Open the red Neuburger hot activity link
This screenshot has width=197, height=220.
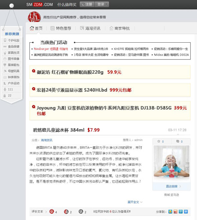[51, 49]
